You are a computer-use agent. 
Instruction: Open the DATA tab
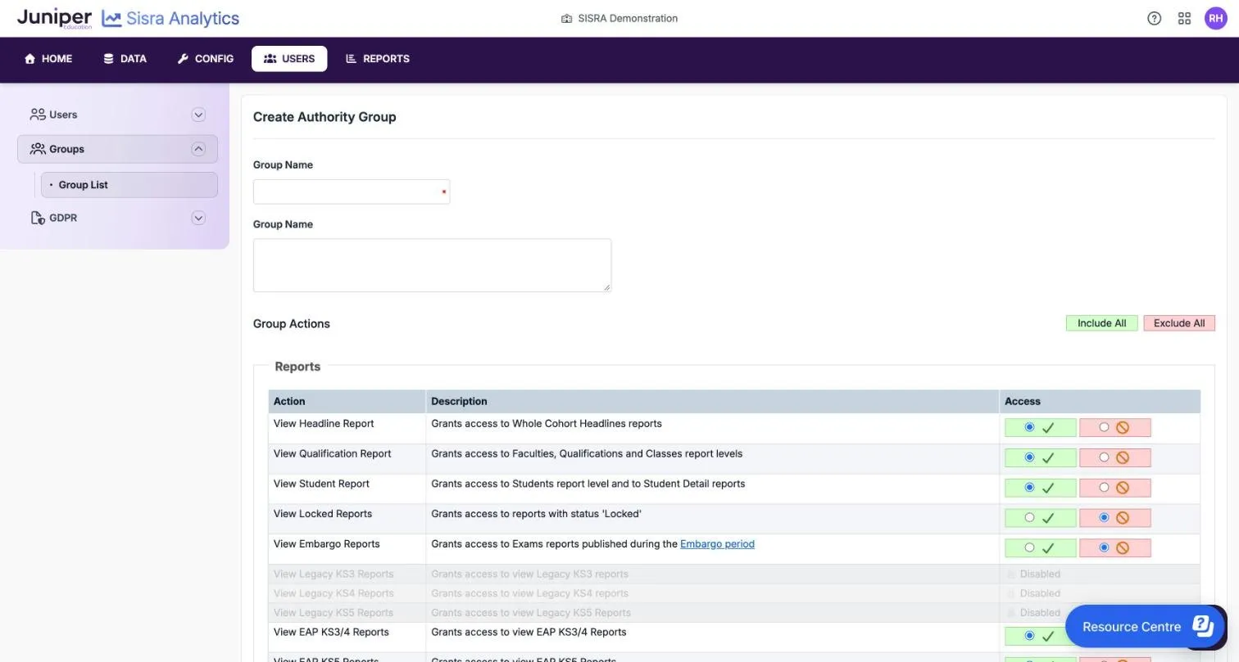tap(125, 59)
